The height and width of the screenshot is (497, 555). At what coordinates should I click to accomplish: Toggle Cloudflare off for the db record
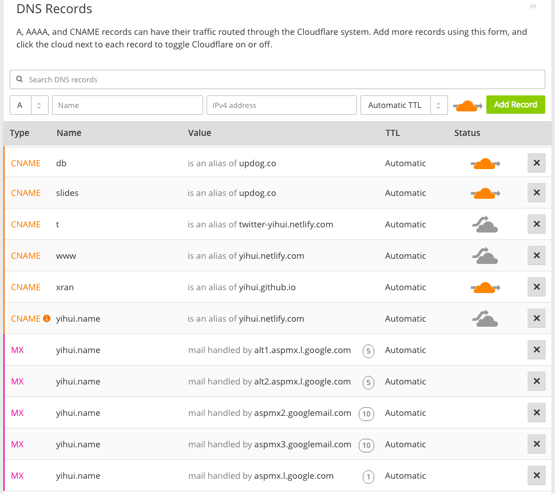(485, 163)
